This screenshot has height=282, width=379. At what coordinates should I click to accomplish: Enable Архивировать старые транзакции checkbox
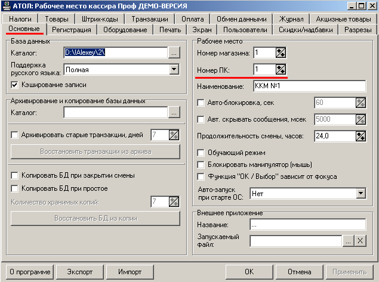click(14, 135)
